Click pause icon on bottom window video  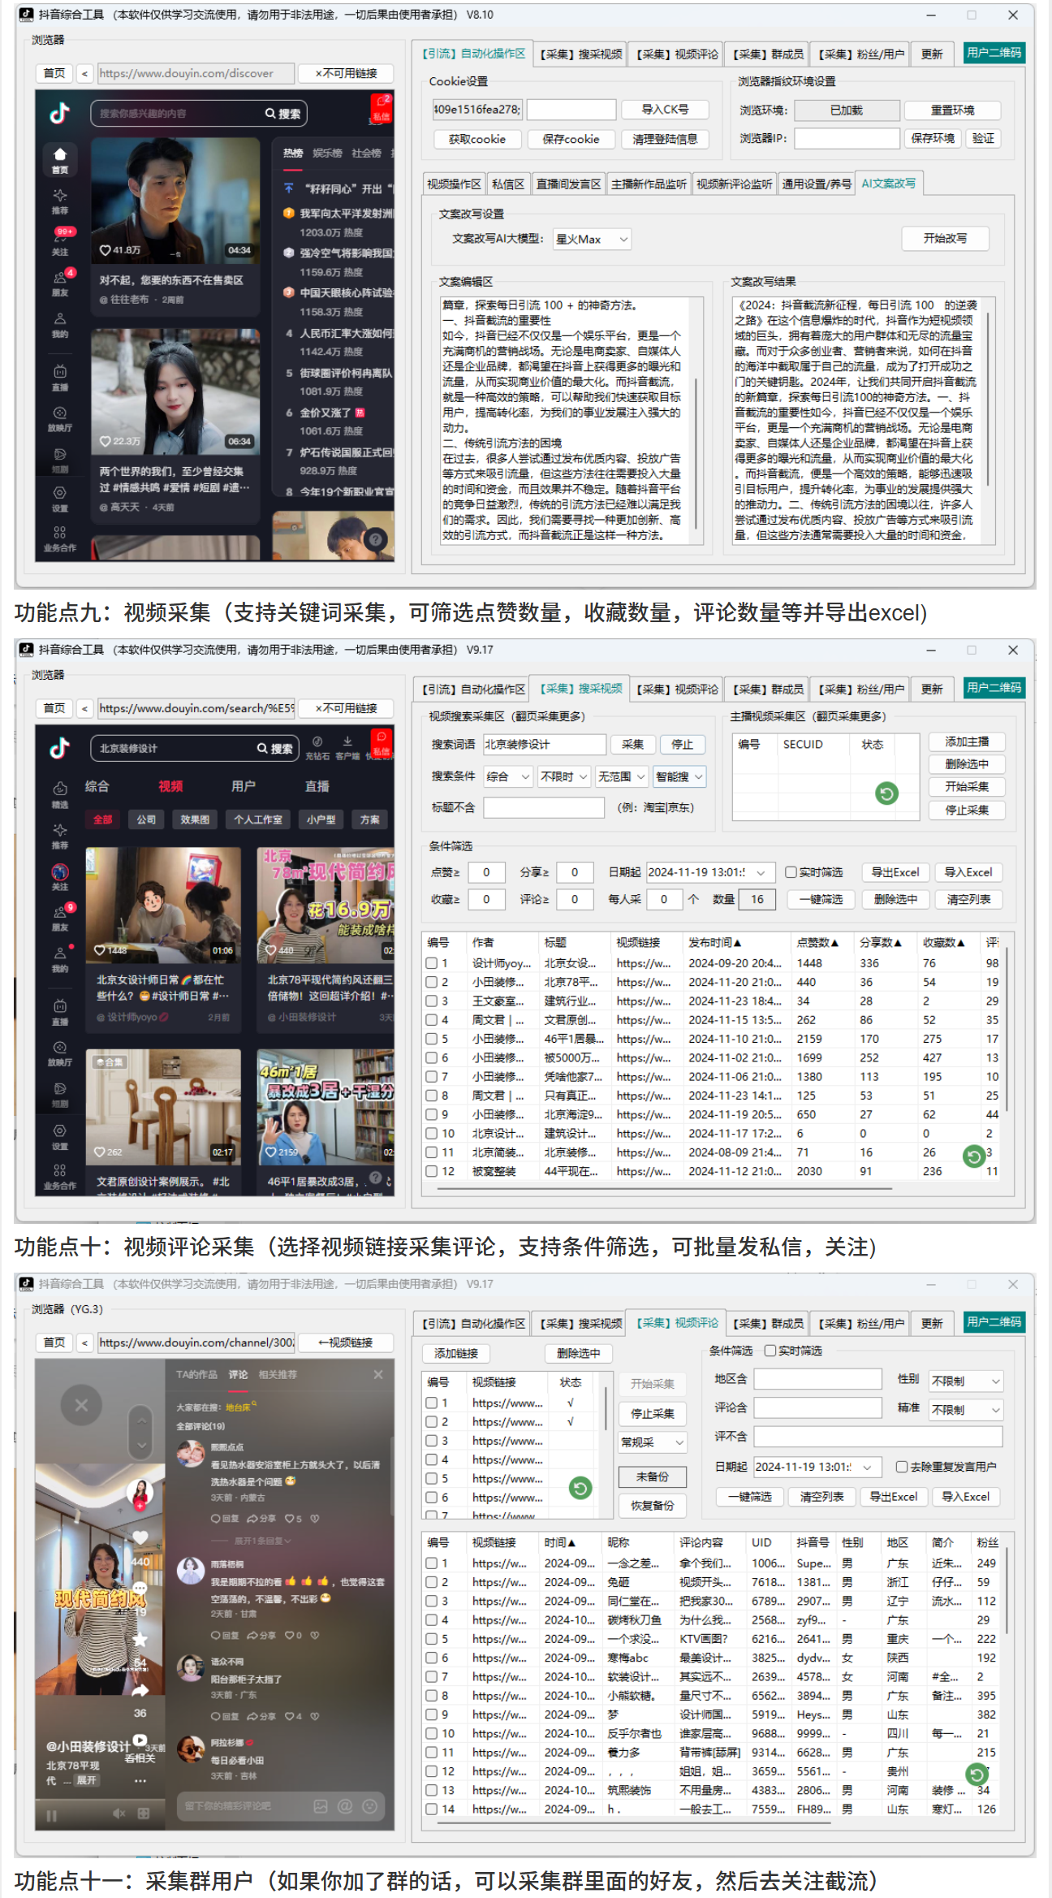point(52,1814)
